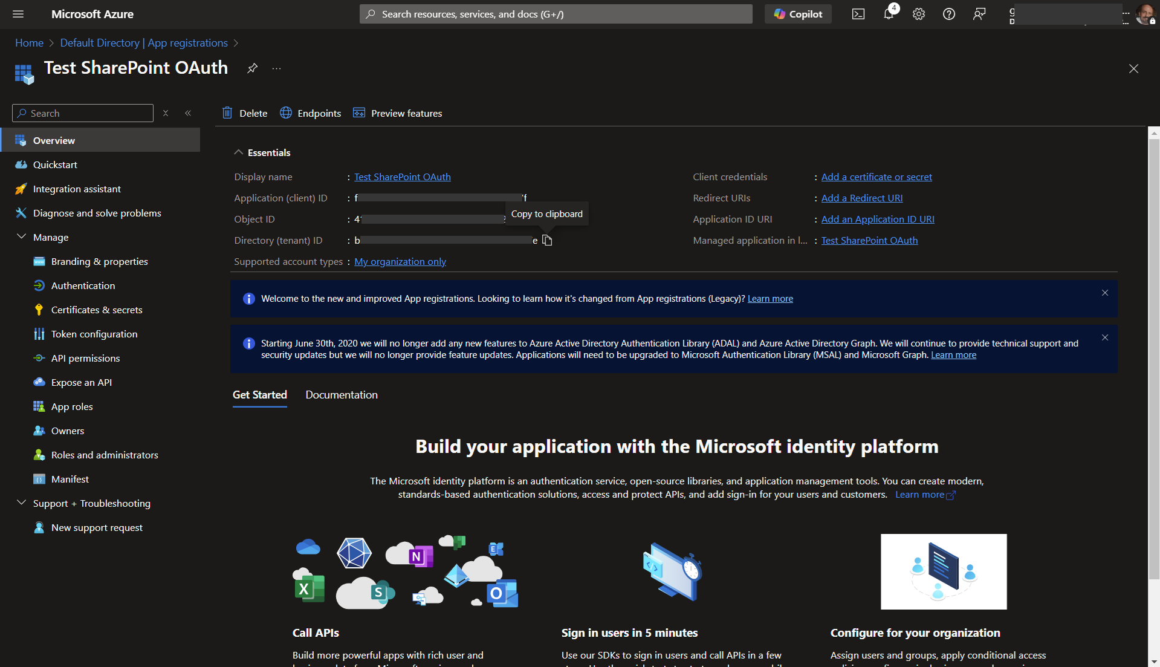Collapse the Support + Troubleshooting group
The width and height of the screenshot is (1160, 667).
point(22,503)
